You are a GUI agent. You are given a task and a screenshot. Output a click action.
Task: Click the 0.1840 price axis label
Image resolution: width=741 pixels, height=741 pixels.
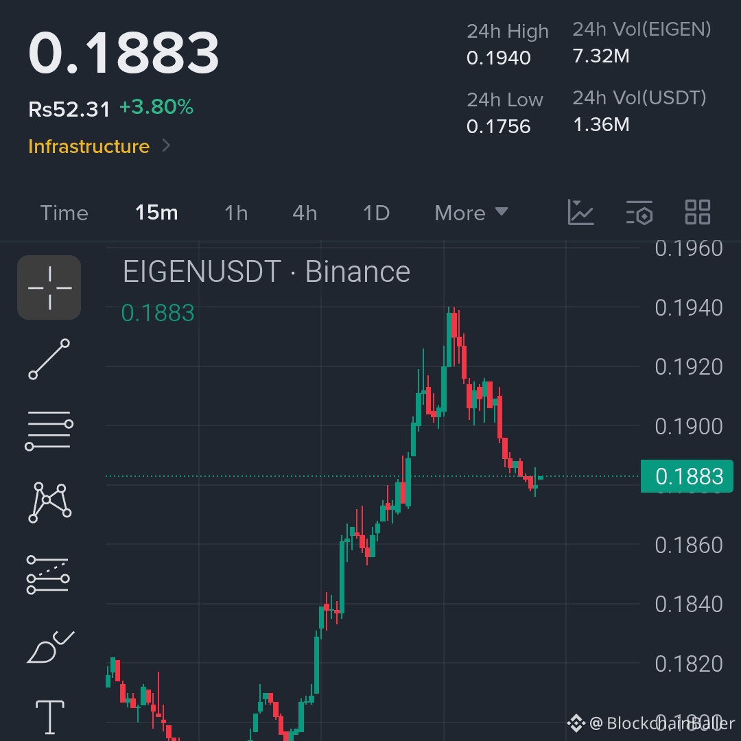tap(689, 604)
